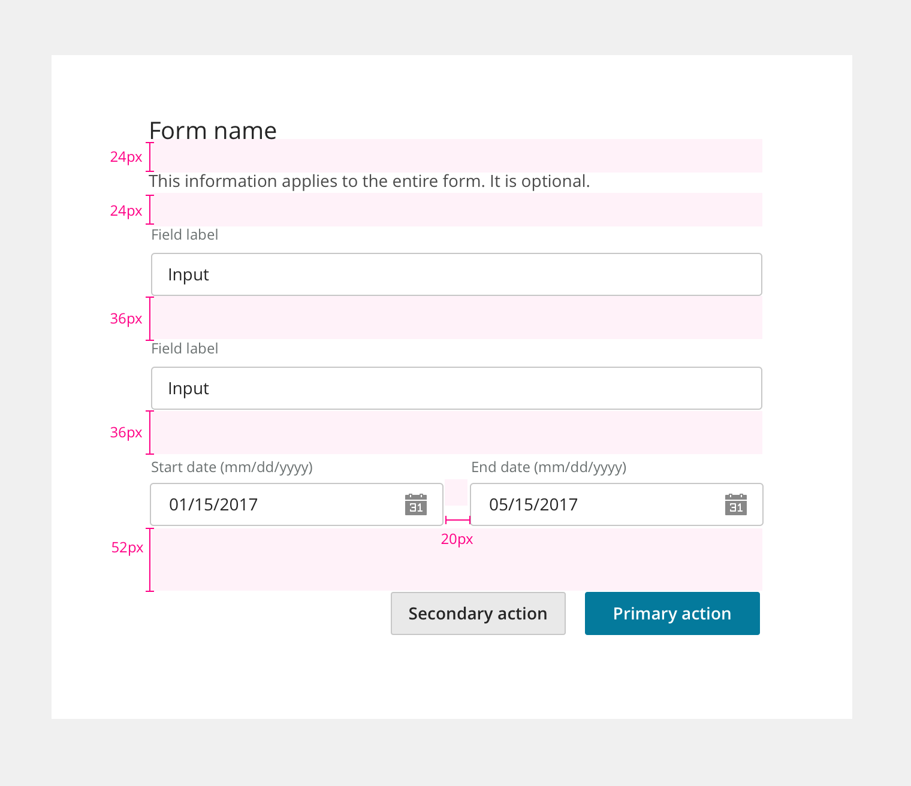Click the Primary action button
The width and height of the screenshot is (911, 786).
point(672,613)
